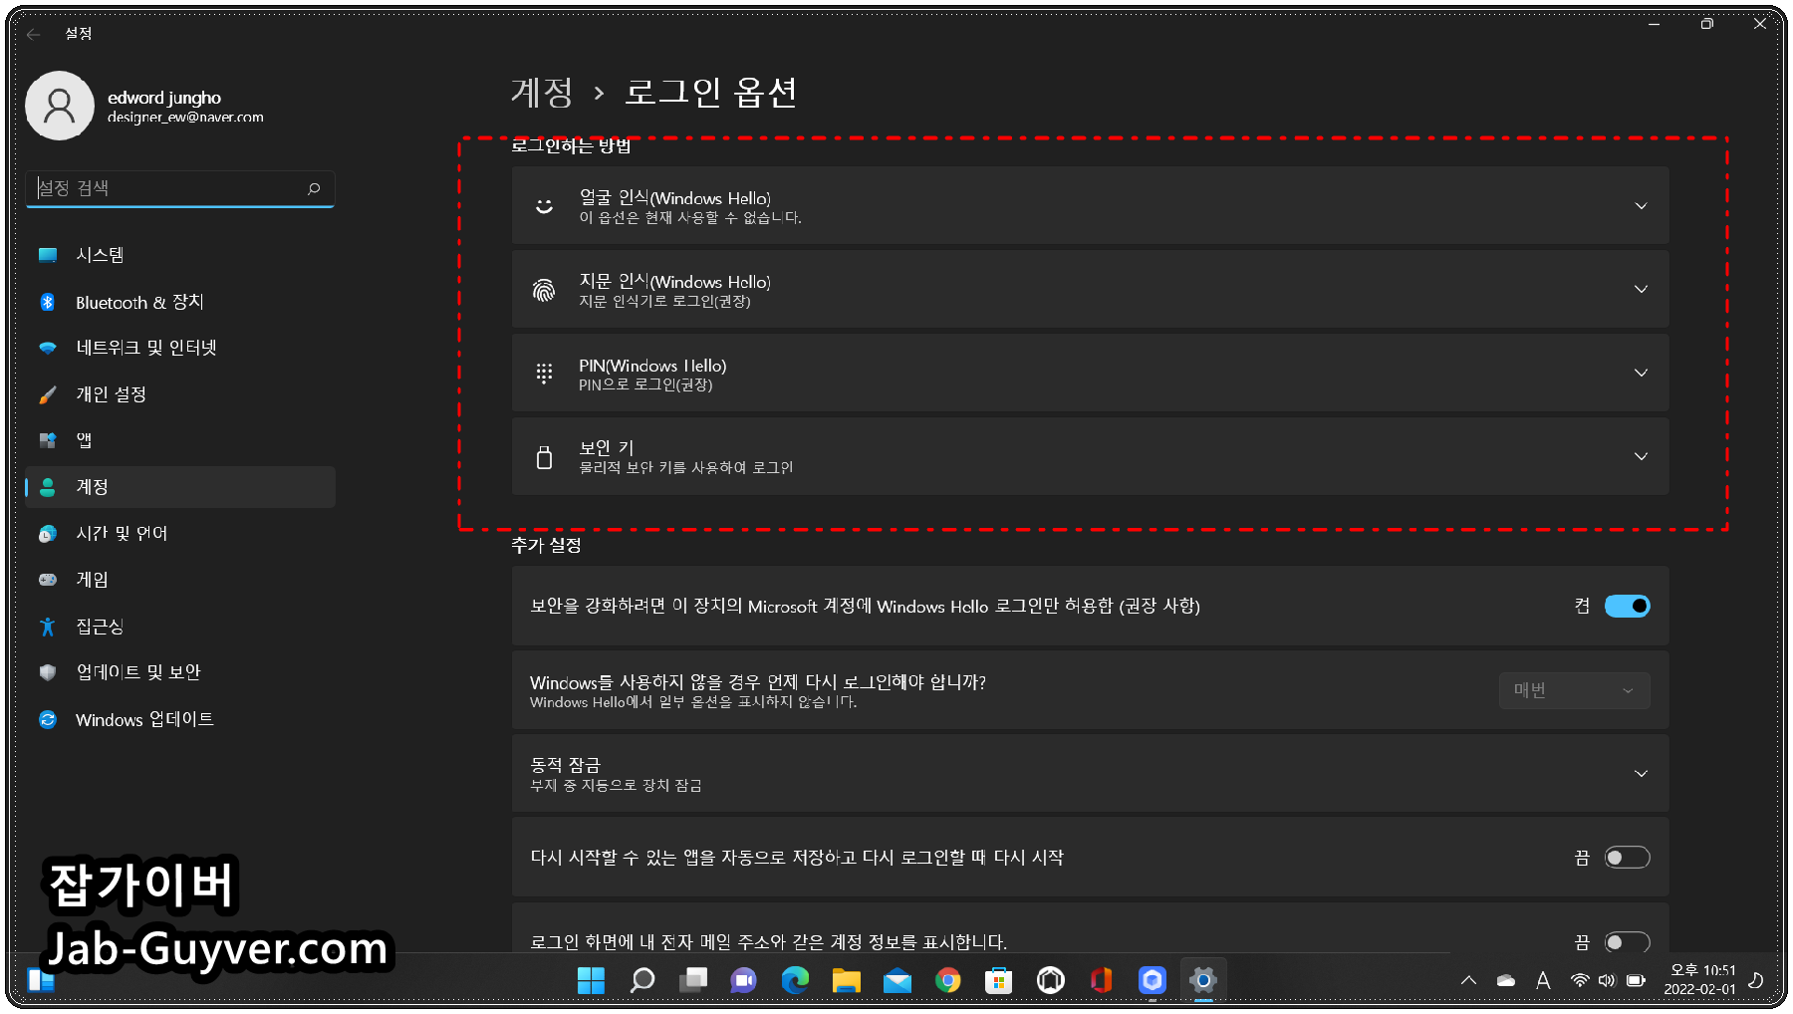This screenshot has width=1793, height=1014.
Task: Click the OneDrive icon in the system tray
Action: click(1506, 980)
